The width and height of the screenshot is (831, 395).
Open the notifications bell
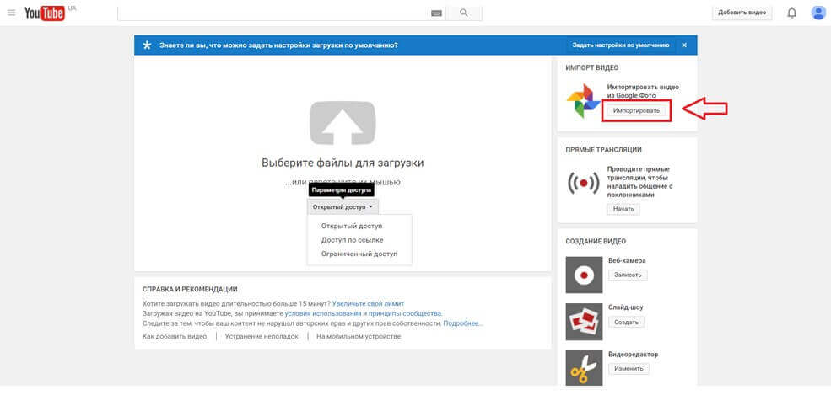tap(791, 13)
